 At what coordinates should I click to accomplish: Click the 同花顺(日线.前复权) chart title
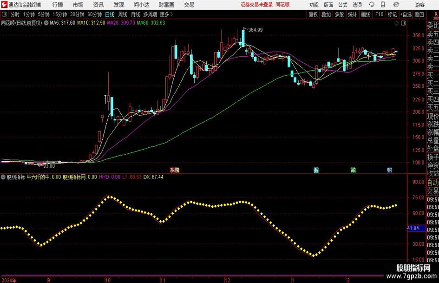pos(21,23)
